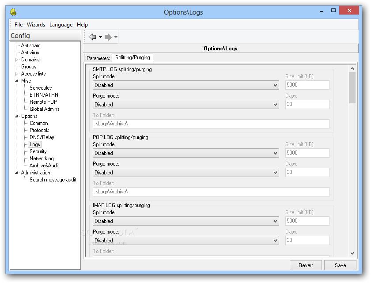Select Antispam in config tree
Viewport: 371px width, 283px height.
(x=31, y=45)
